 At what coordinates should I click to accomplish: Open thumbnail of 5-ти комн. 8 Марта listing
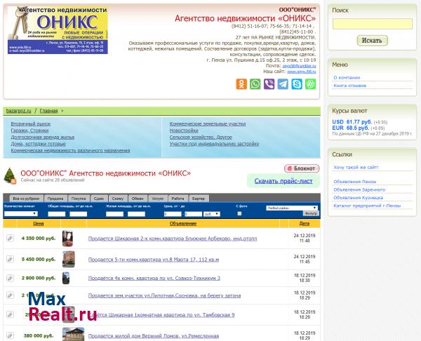pos(69,259)
